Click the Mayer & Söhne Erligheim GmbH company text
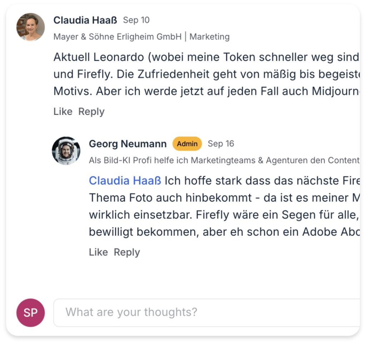 click(x=118, y=37)
